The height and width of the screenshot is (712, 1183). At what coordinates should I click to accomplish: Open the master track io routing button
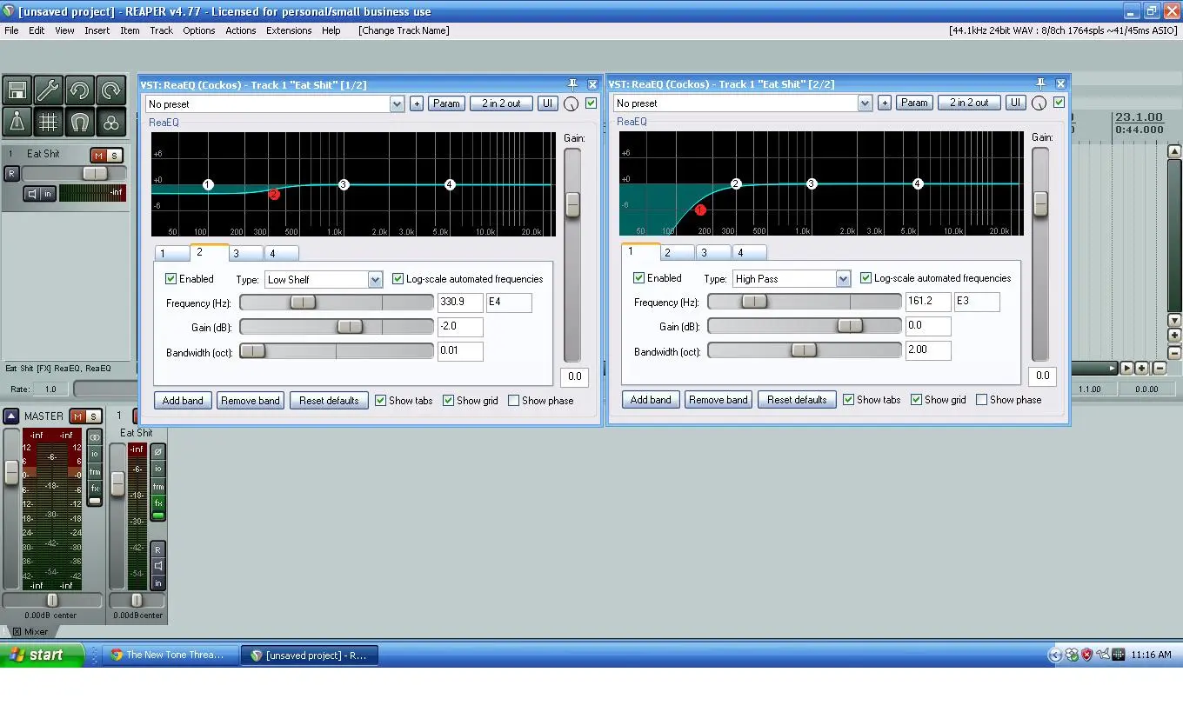[95, 454]
